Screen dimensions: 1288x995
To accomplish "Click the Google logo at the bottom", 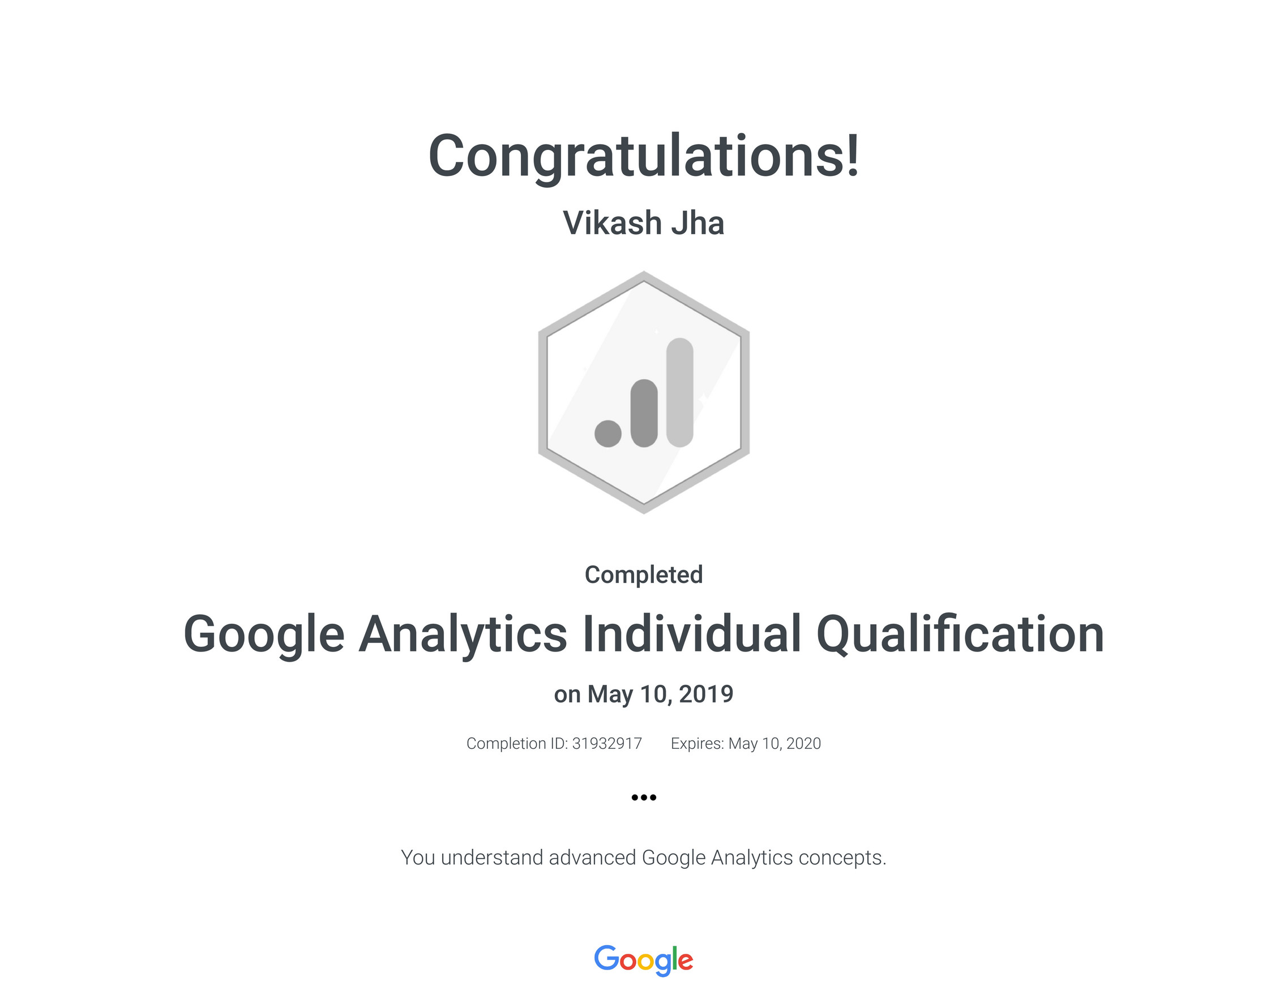I will pos(643,960).
